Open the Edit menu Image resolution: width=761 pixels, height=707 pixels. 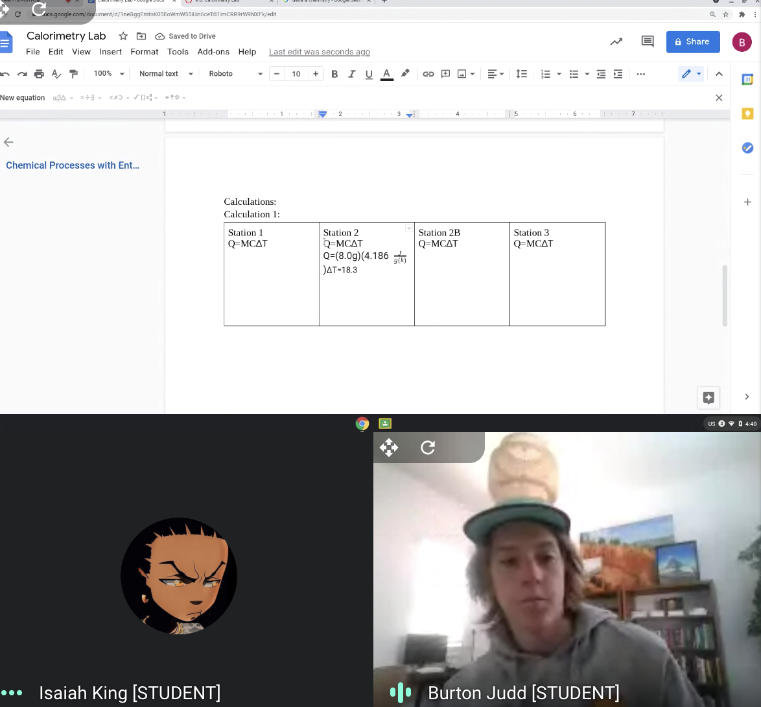[56, 51]
